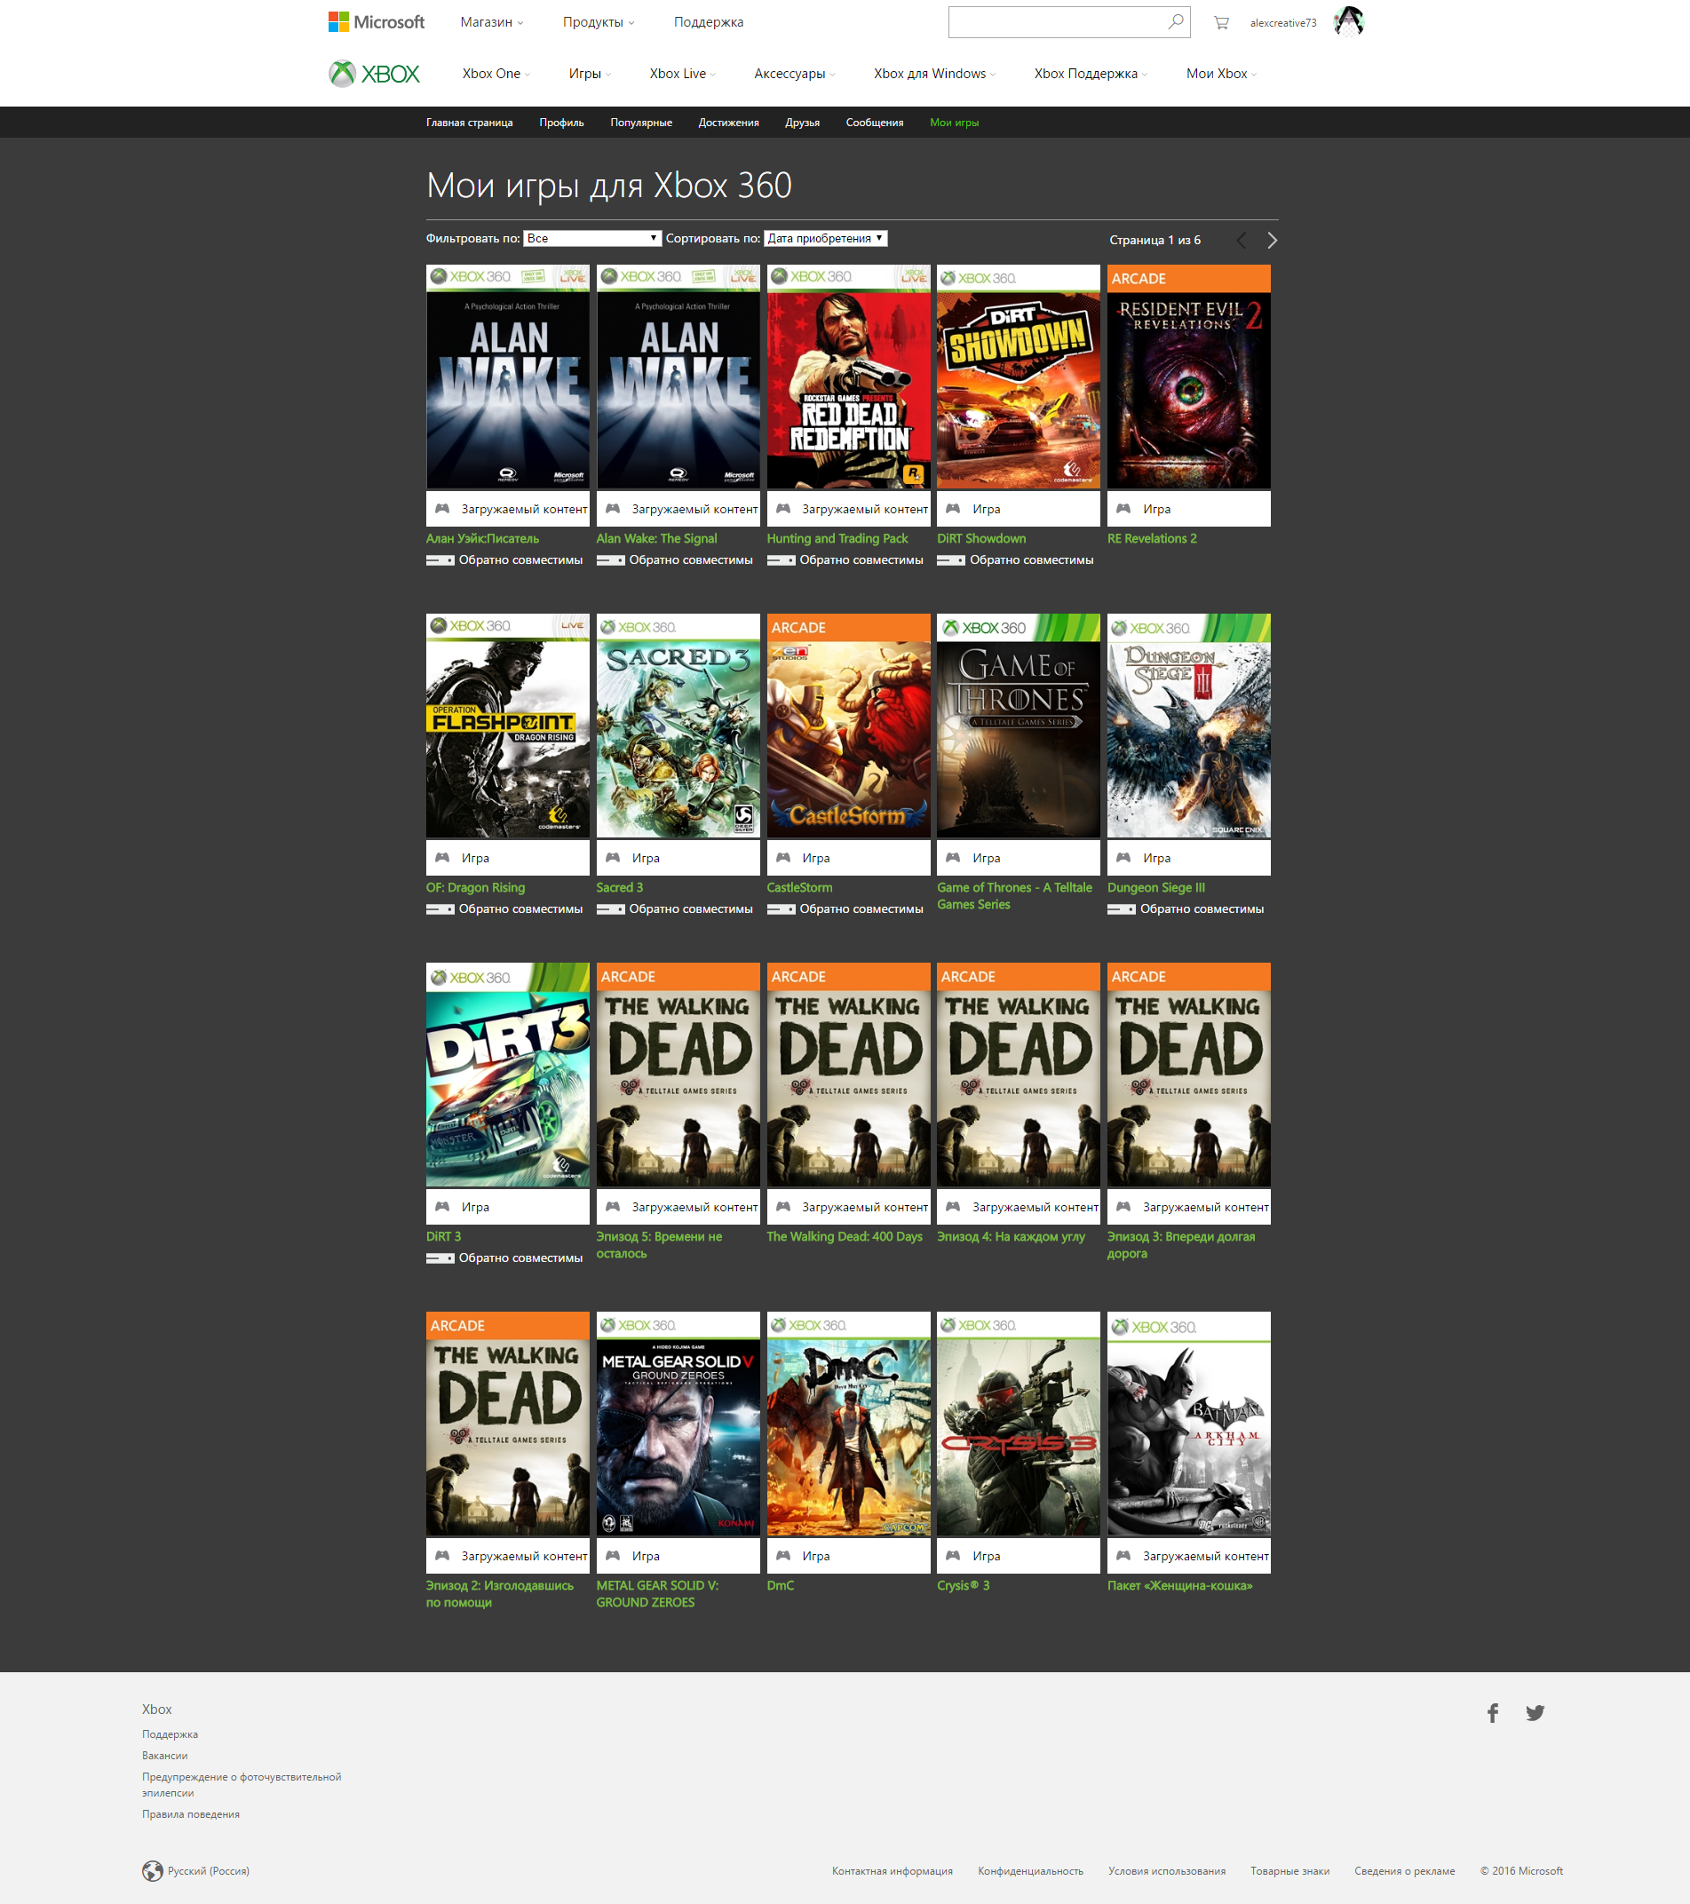This screenshot has width=1690, height=1904.
Task: Switch to Друзья tab
Action: point(802,123)
